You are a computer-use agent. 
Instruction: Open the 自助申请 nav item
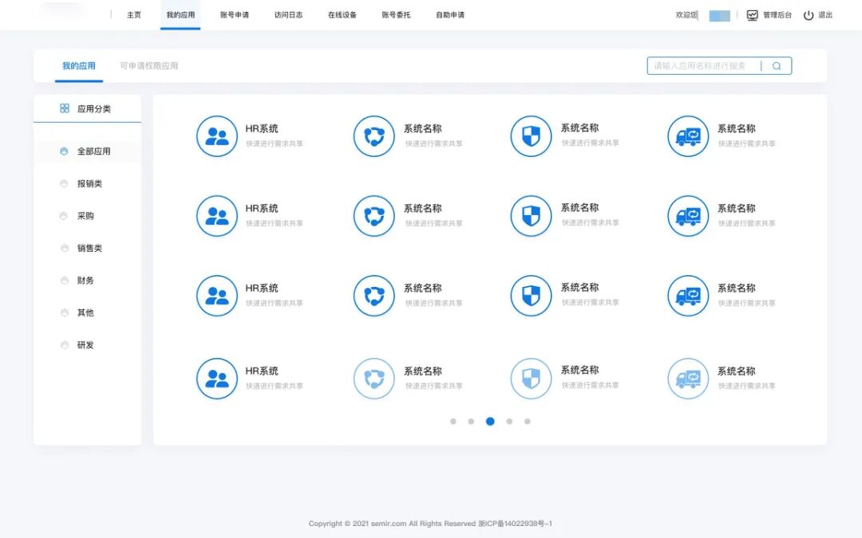(450, 15)
